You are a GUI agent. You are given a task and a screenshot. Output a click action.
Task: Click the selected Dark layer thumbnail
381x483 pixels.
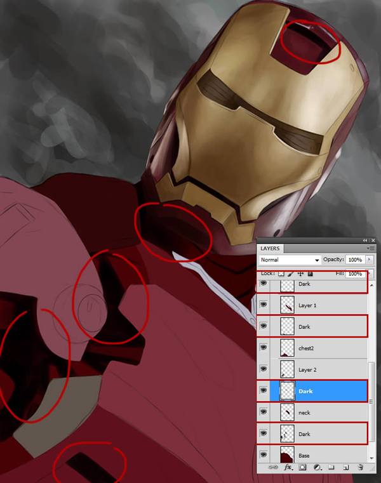click(x=287, y=390)
